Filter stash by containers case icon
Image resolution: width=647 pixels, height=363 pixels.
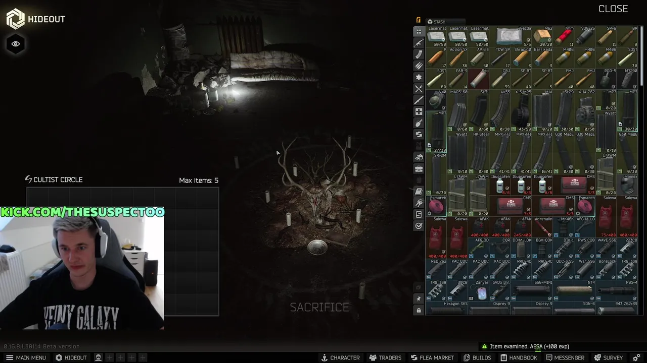pos(419,169)
